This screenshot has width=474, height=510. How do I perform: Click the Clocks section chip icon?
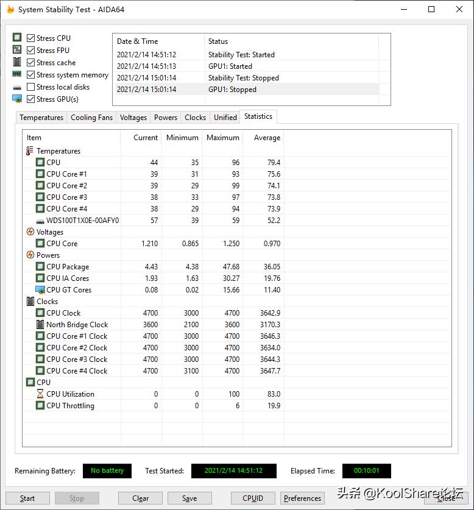(x=30, y=301)
